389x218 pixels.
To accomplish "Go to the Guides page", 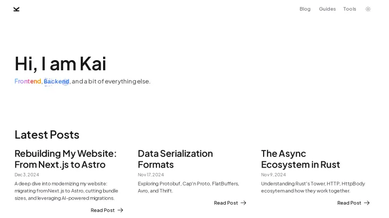I will click(327, 9).
